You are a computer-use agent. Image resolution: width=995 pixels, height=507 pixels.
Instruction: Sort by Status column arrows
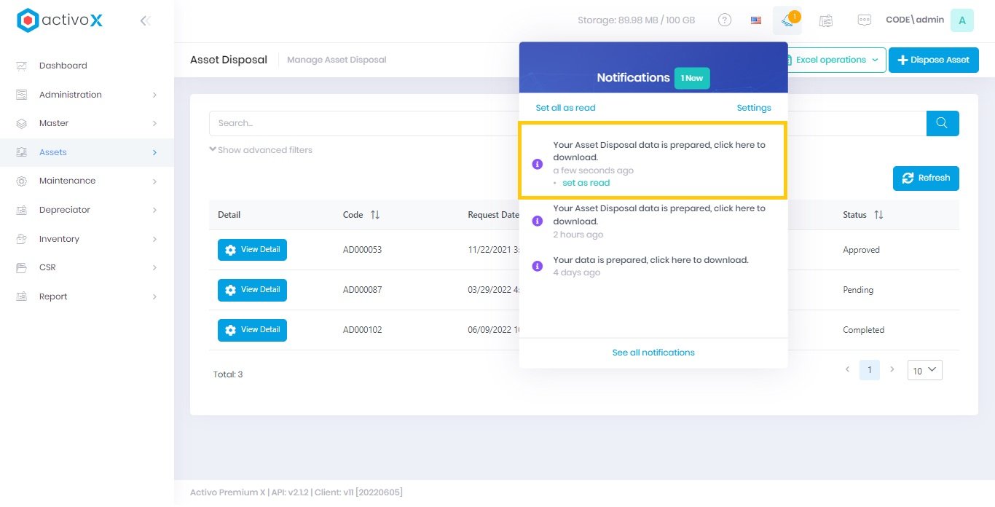point(878,215)
